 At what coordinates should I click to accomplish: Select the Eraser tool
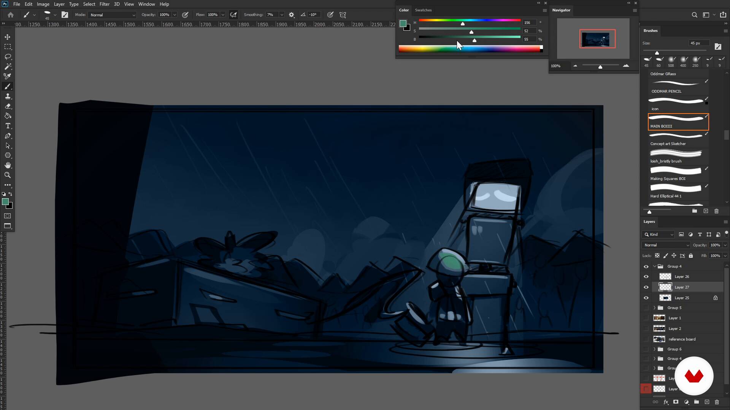(x=8, y=106)
